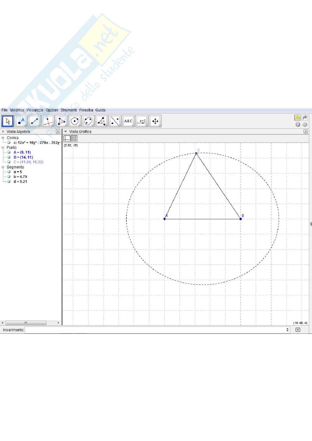Toggle visibility of segment b = 4.79
This screenshot has height=441, width=312.
coord(9,177)
